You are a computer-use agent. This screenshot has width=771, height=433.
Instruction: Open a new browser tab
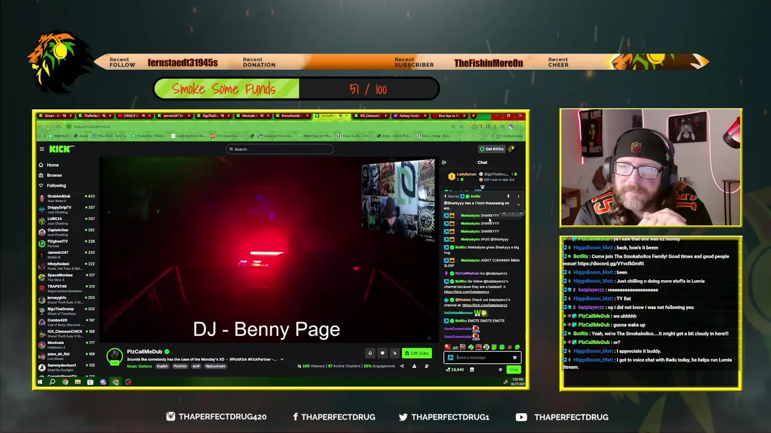point(473,115)
